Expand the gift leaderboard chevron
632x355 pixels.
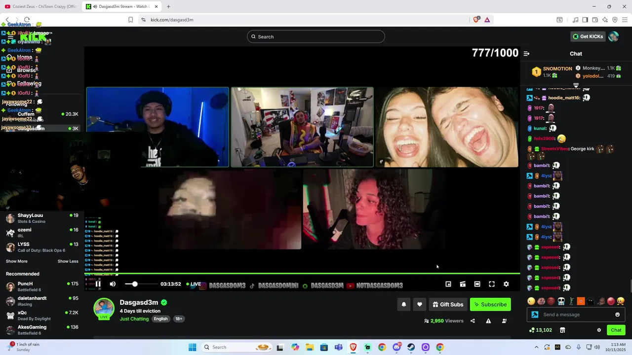coord(576,85)
